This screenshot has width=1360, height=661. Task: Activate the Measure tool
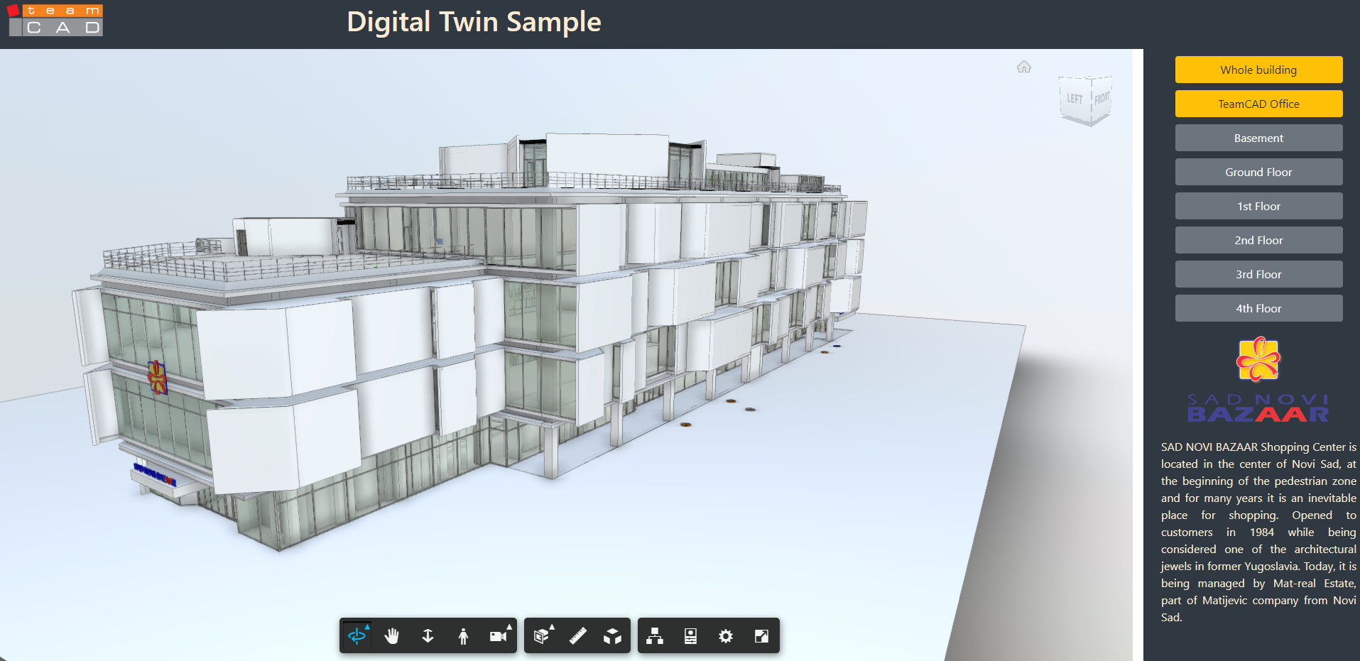click(577, 636)
